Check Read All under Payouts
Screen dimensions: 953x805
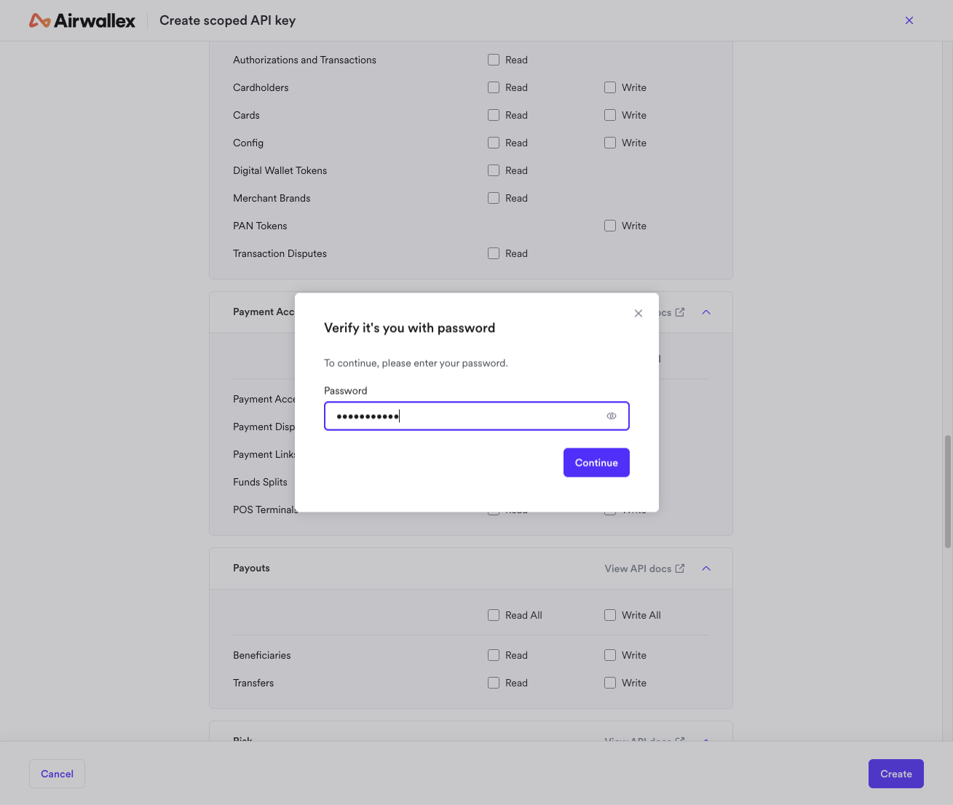(494, 615)
